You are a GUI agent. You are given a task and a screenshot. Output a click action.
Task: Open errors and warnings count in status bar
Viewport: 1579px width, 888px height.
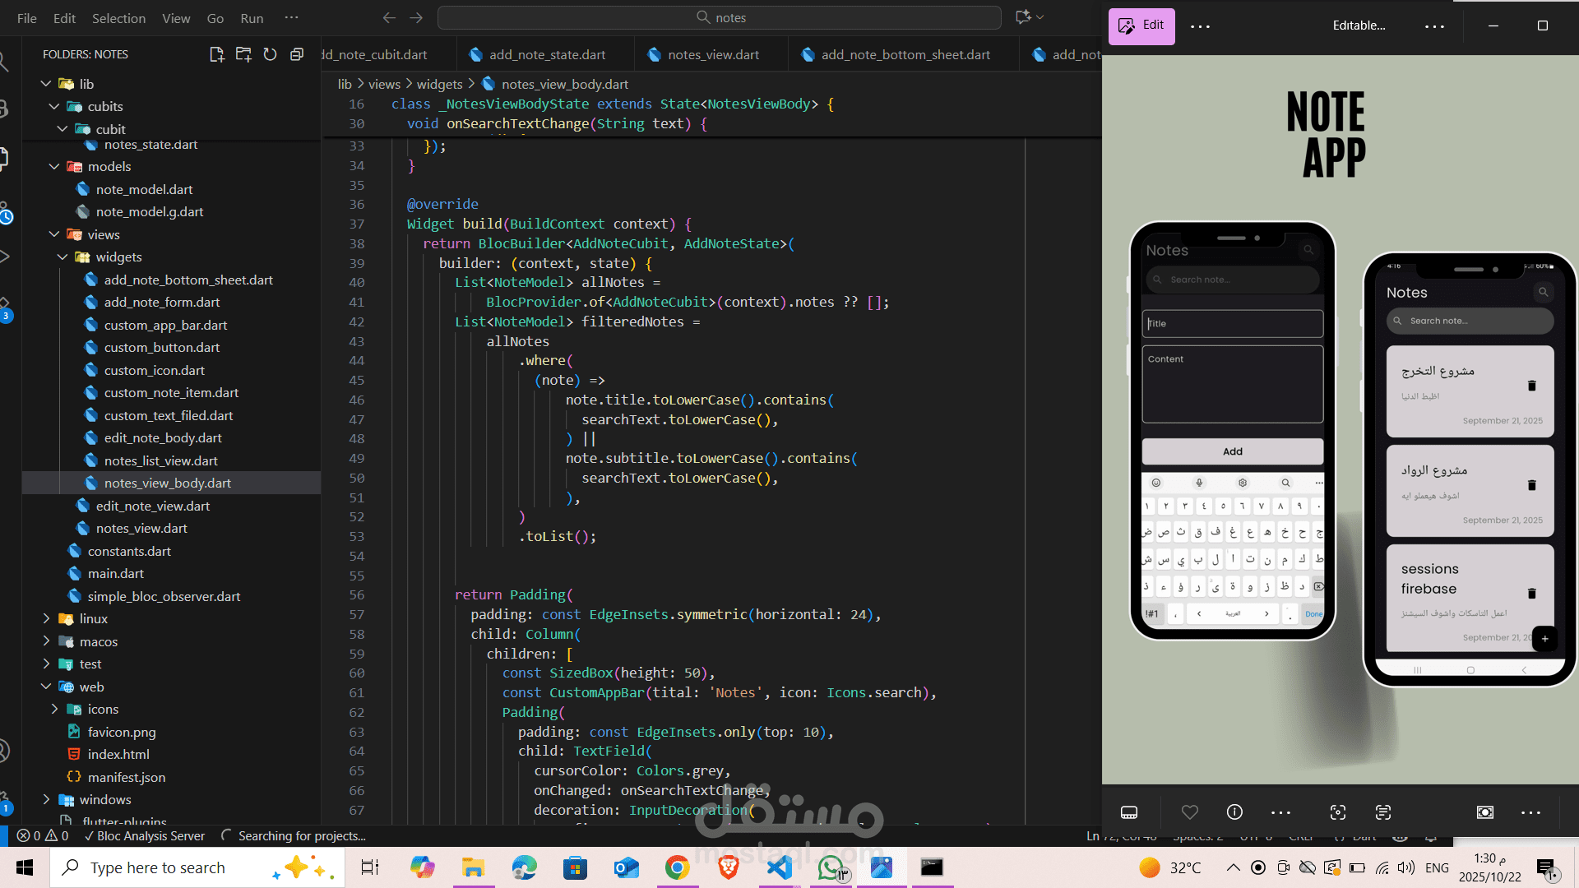(43, 835)
